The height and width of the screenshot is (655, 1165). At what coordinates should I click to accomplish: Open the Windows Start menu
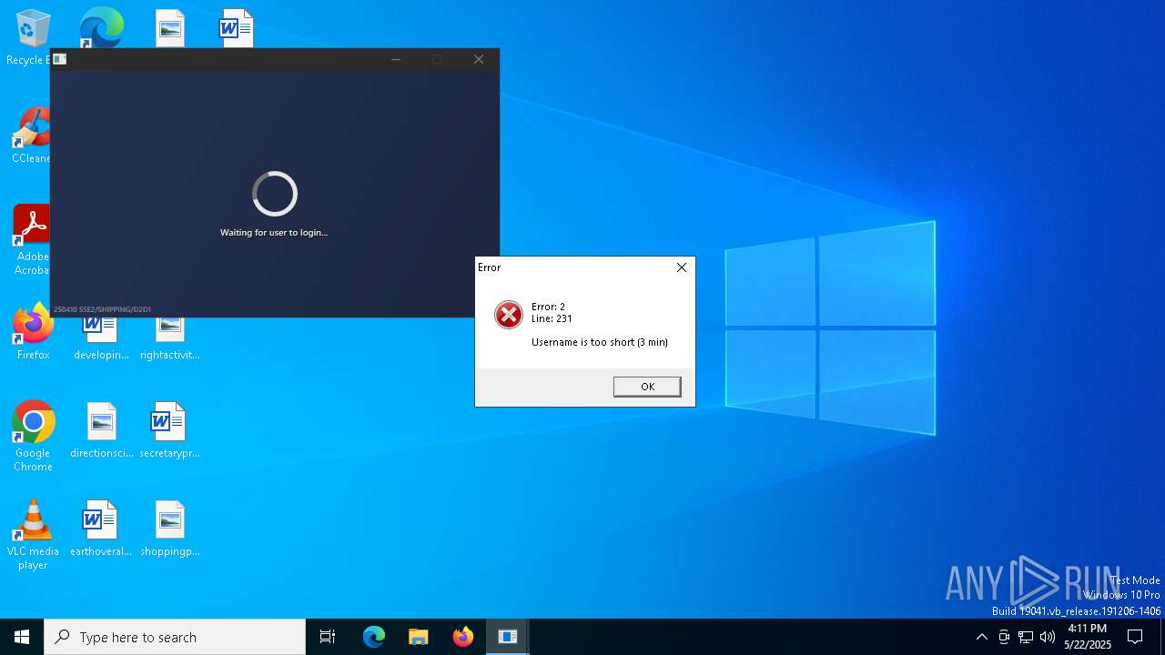click(22, 637)
